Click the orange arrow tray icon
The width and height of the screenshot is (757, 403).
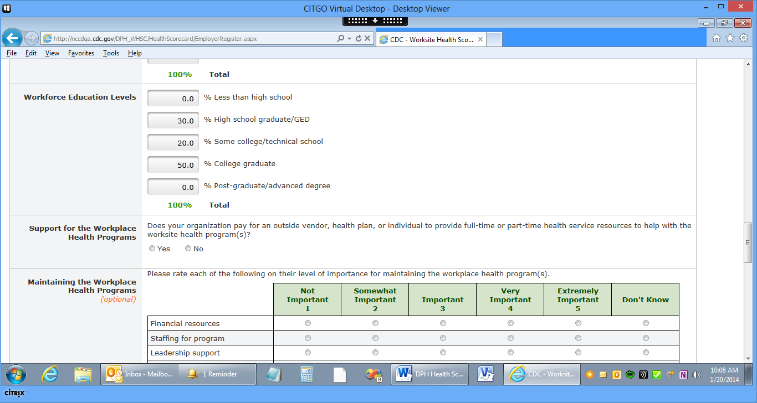tap(590, 375)
